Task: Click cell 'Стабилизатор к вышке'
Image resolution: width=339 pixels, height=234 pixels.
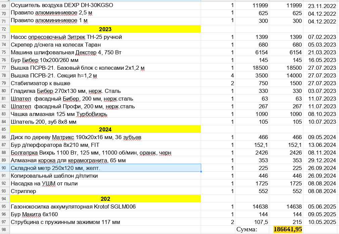Action: click(x=105, y=83)
